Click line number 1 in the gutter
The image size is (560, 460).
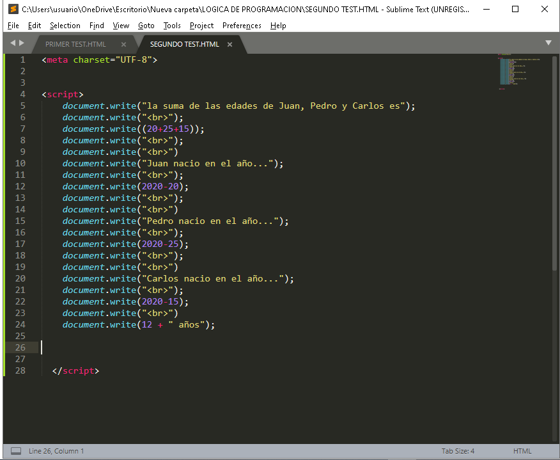pyautogui.click(x=22, y=59)
